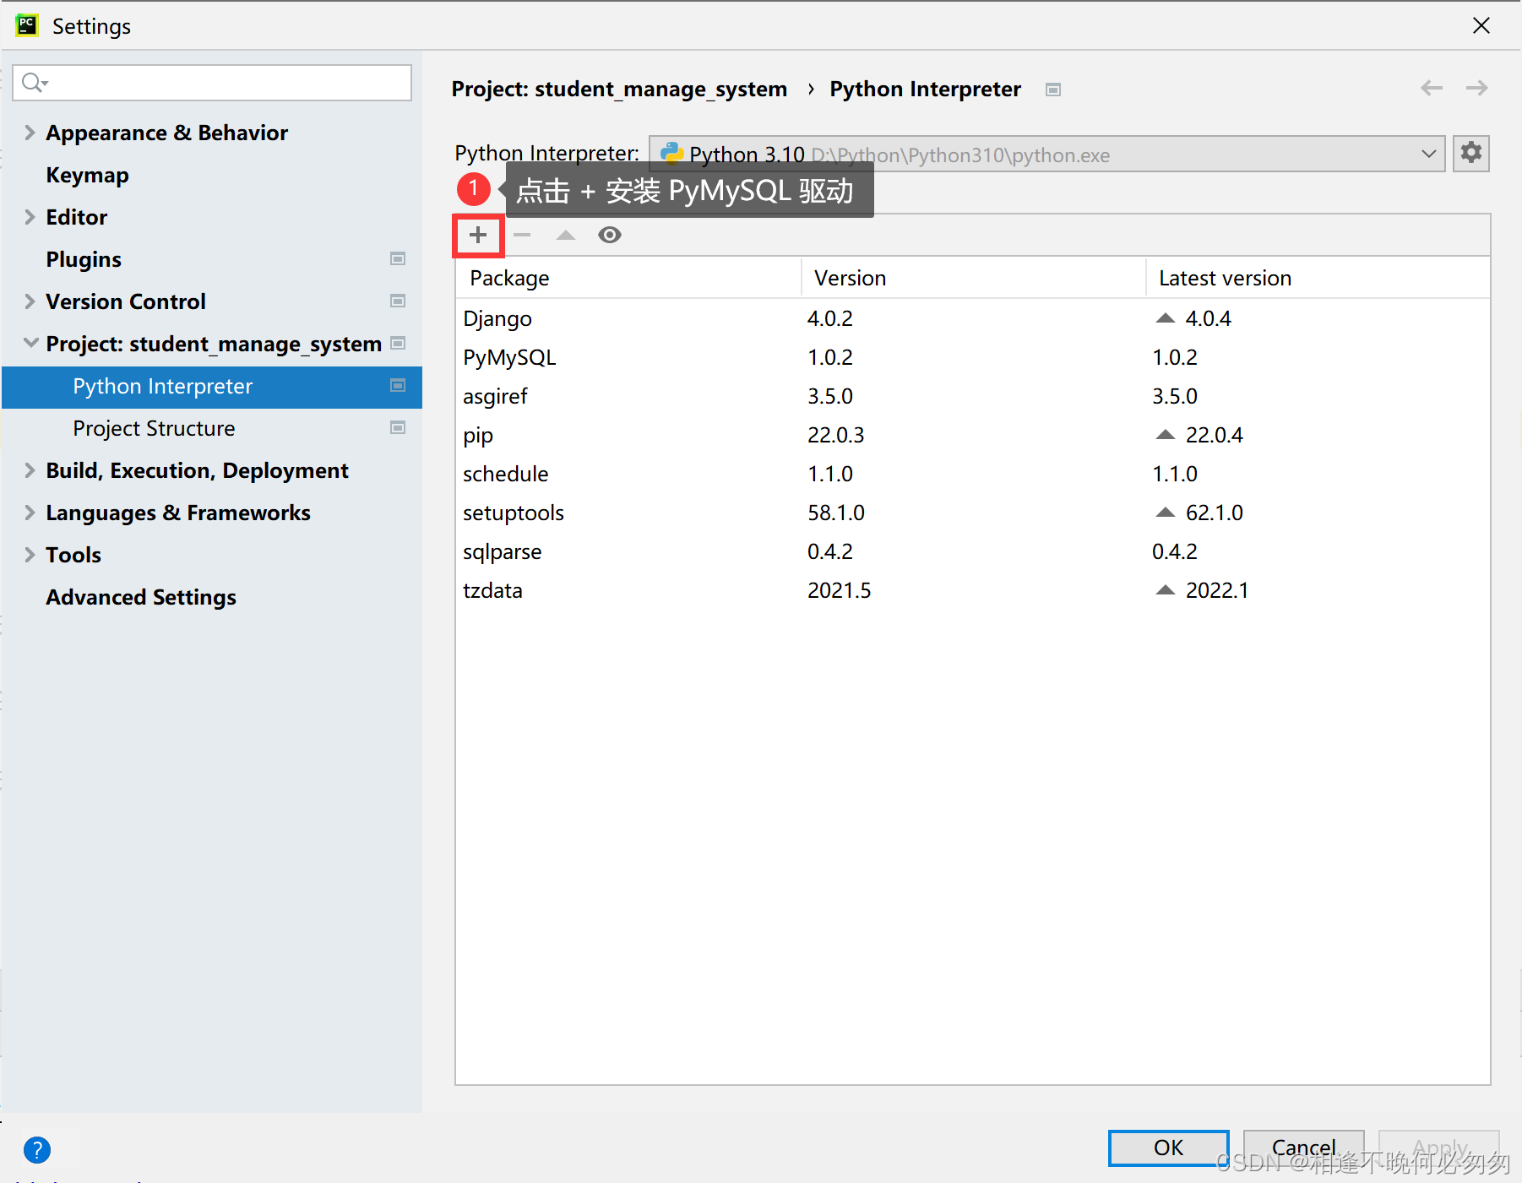
Task: Click the Project: student_manage_system breadcrumb
Action: click(x=619, y=89)
